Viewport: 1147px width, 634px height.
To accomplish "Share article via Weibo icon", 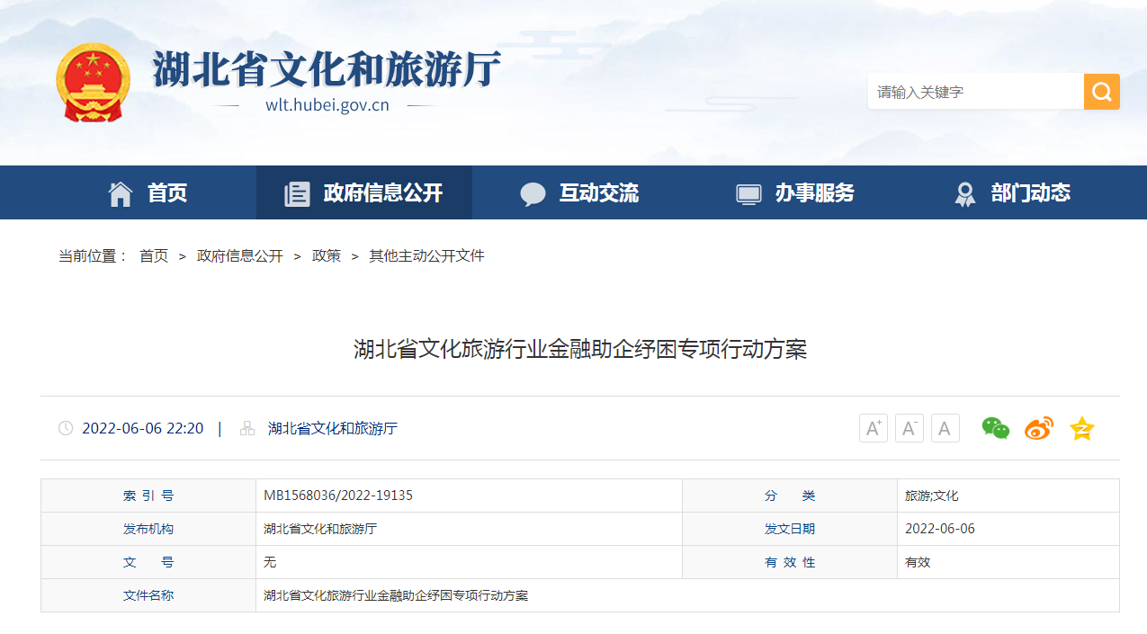I will tap(1038, 428).
